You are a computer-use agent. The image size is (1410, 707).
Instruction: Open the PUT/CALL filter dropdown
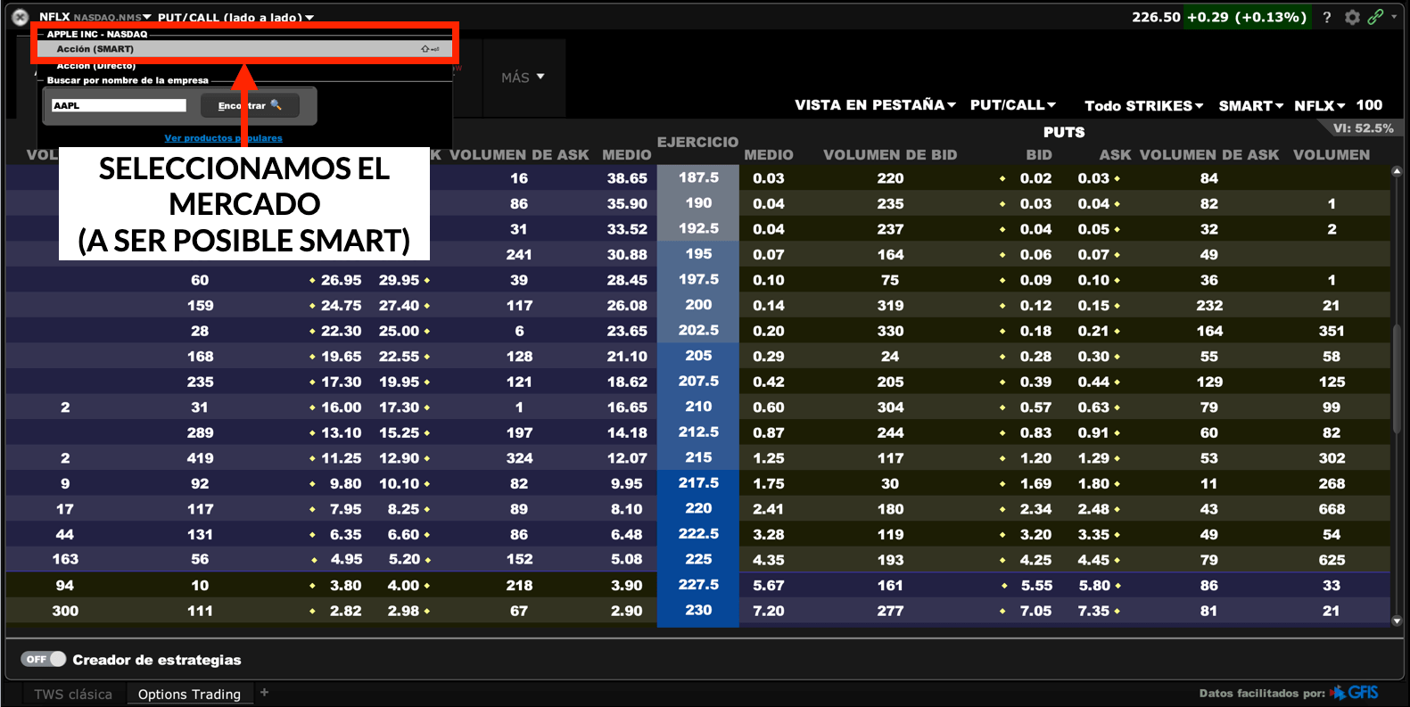(1012, 105)
